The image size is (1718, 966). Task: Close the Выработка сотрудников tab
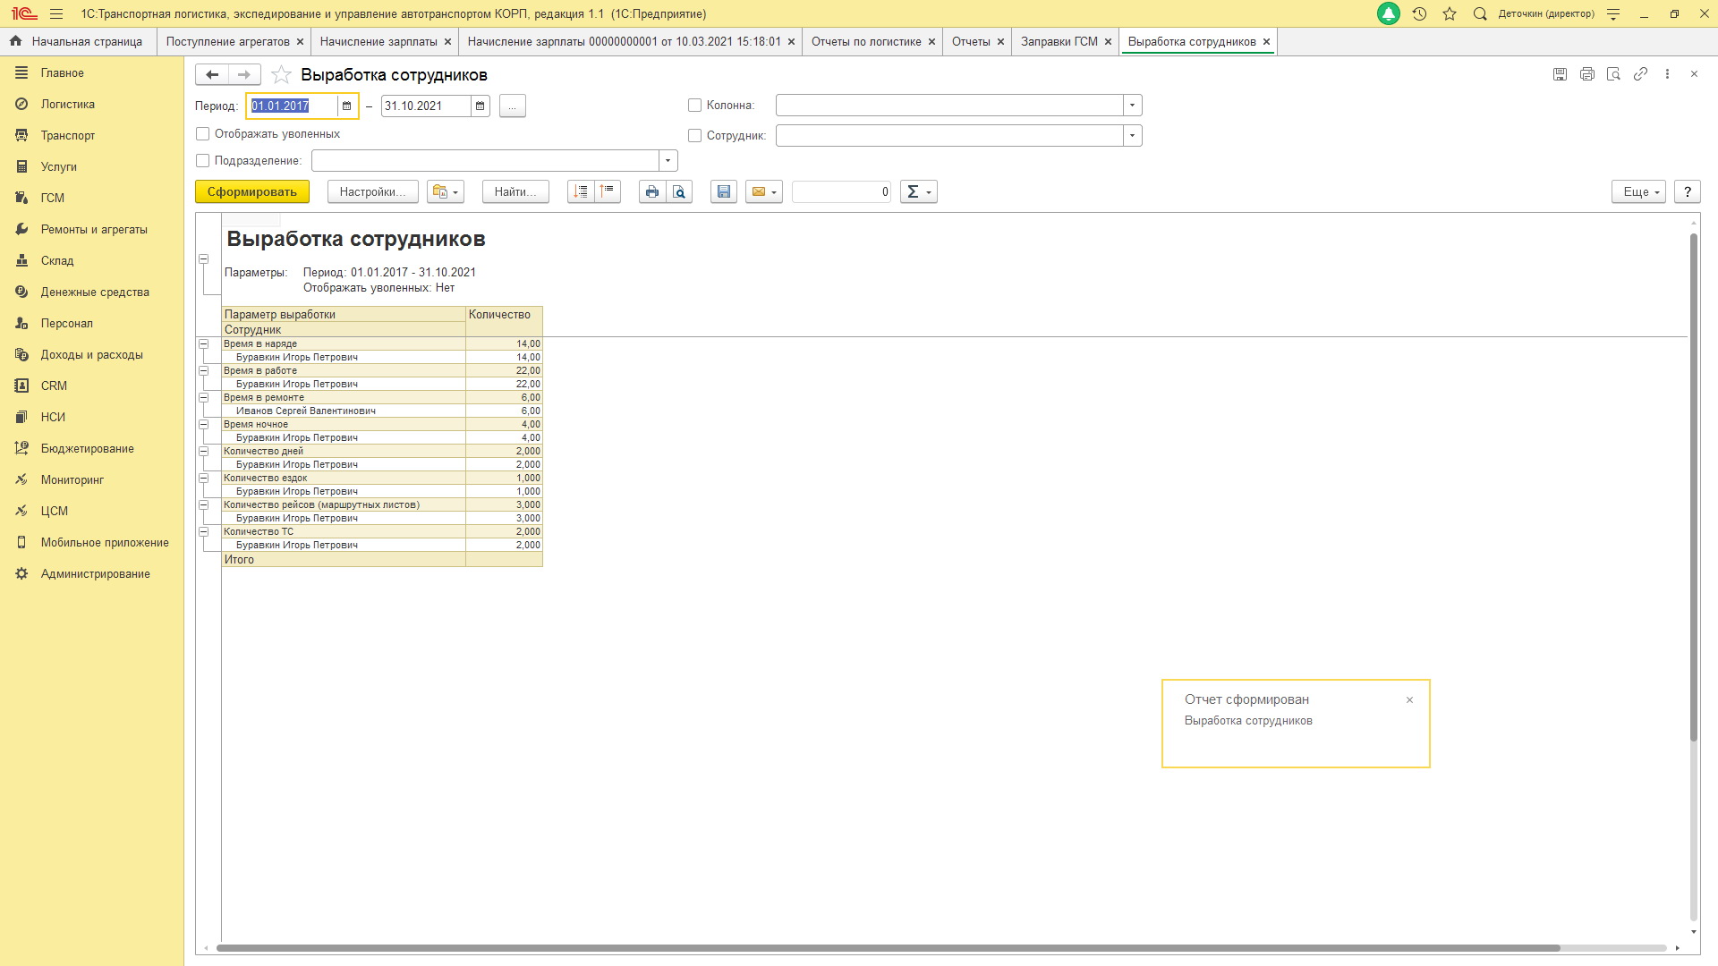[x=1266, y=42]
